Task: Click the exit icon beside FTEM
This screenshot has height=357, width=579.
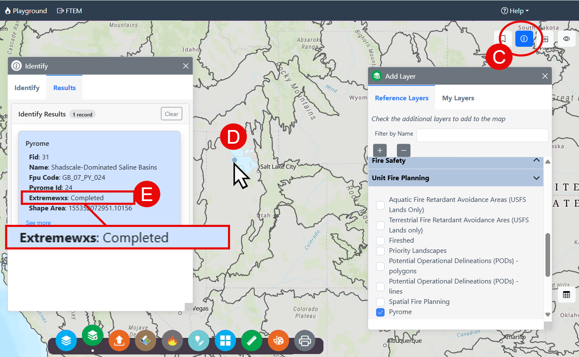Action: (60, 11)
